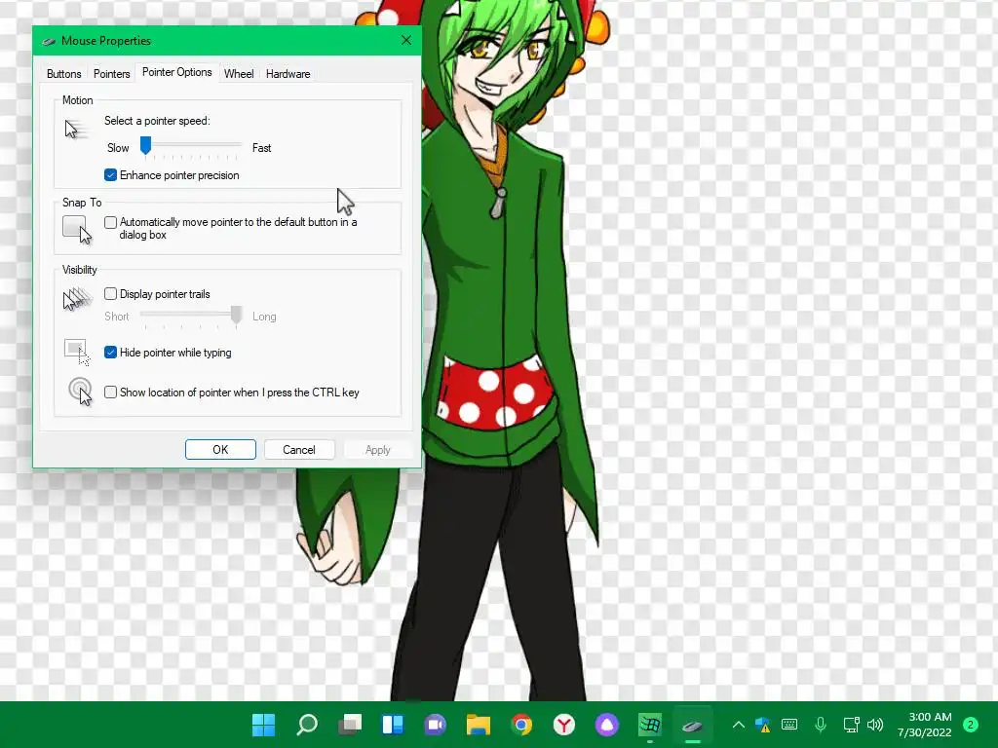Click the Motion pointer speed icon
Viewport: 998px width, 748px height.
click(x=75, y=130)
